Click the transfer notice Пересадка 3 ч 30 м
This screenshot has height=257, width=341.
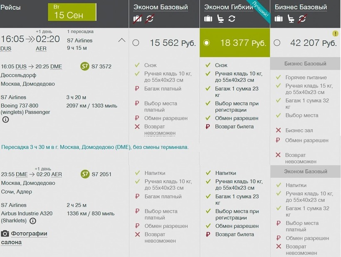coord(95,147)
